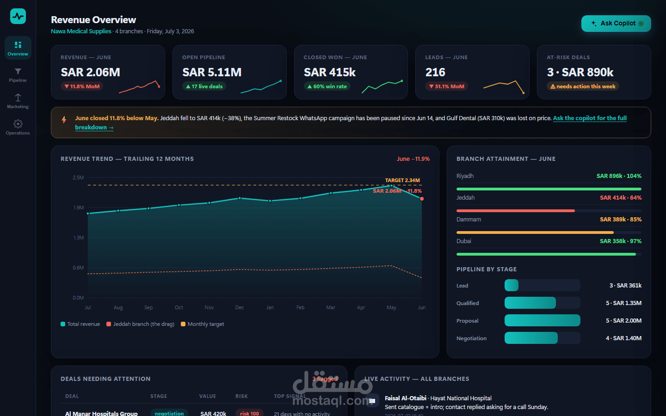The width and height of the screenshot is (666, 416).
Task: Click the Open Pipeline sparkline chart
Action: click(x=261, y=87)
